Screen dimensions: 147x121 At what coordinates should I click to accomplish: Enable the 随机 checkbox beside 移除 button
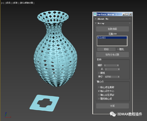coord(118,49)
